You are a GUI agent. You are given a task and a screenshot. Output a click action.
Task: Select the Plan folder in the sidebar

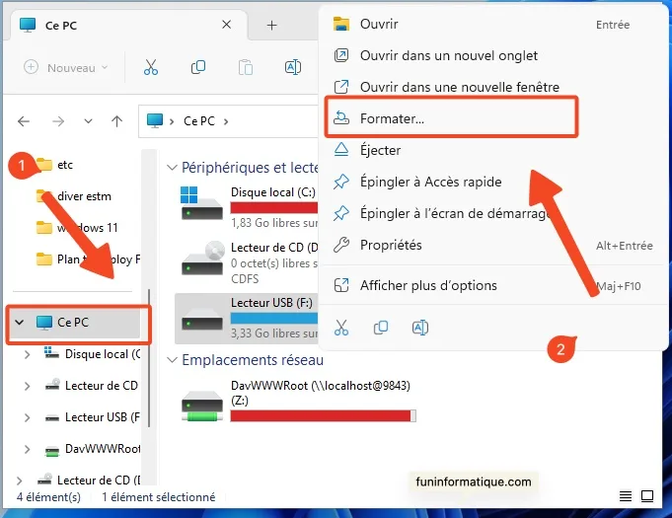pyautogui.click(x=88, y=259)
